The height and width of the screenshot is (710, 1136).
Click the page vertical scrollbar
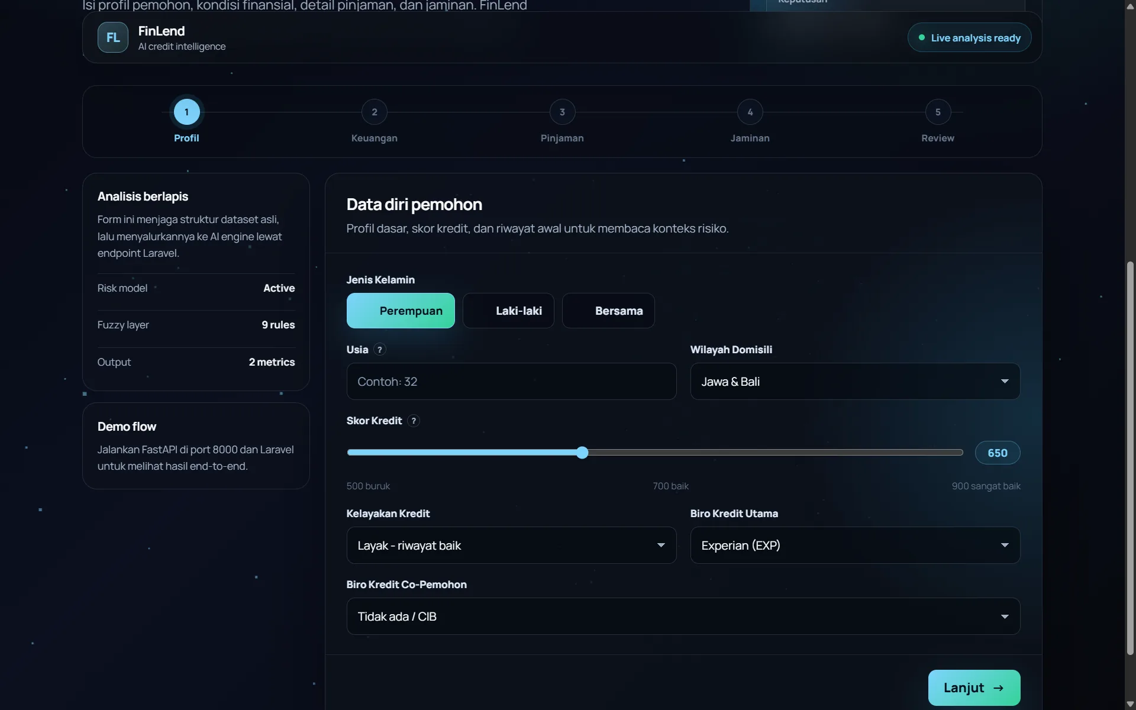pyautogui.click(x=1130, y=459)
